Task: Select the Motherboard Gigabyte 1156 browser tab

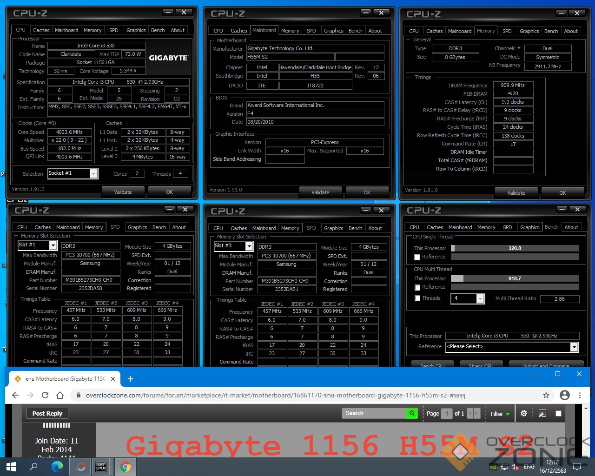Action: click(65, 379)
